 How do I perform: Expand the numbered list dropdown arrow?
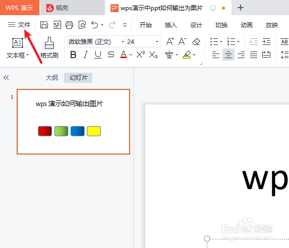tap(238, 42)
